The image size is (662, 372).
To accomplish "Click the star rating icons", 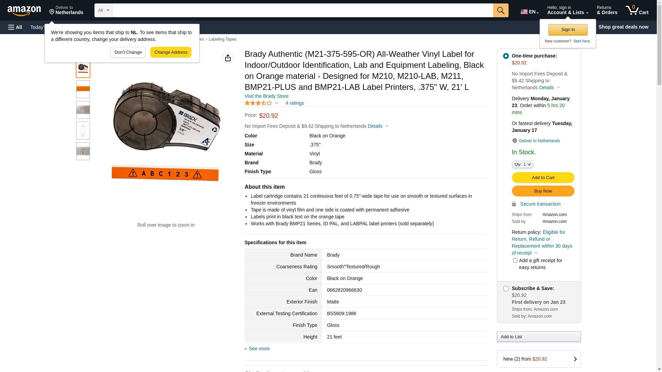I will (x=258, y=103).
